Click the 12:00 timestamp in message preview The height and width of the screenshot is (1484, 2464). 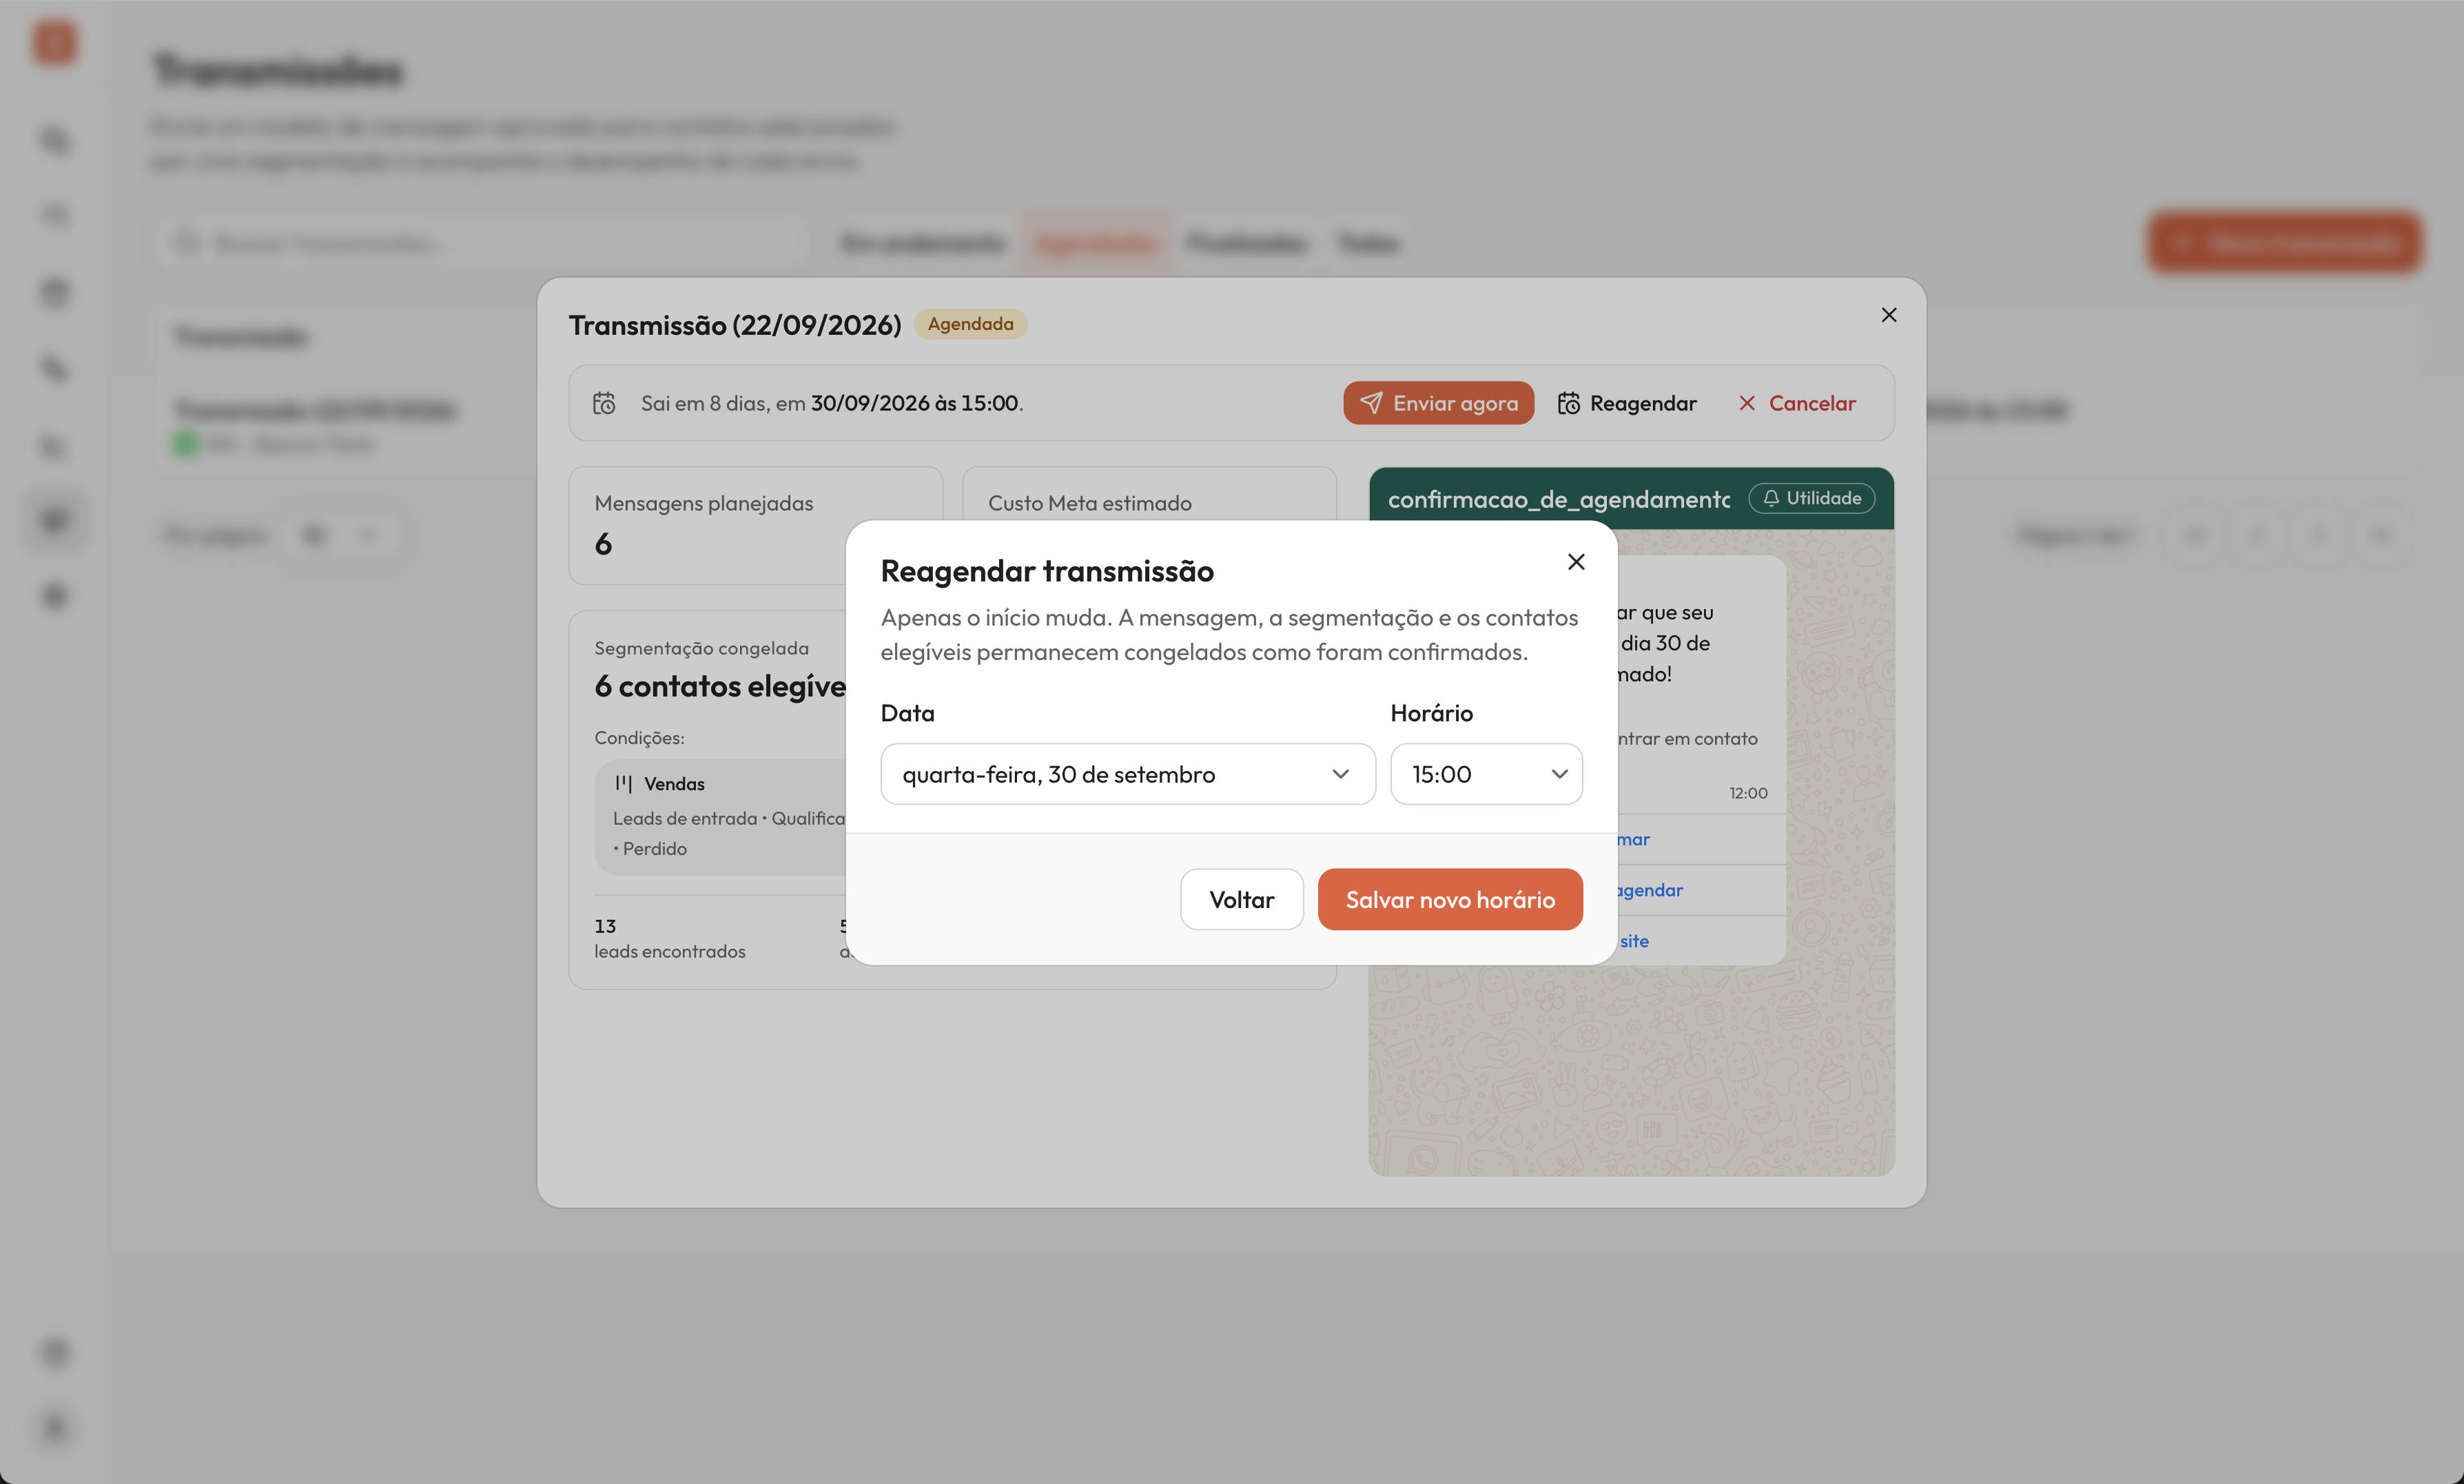[1748, 793]
